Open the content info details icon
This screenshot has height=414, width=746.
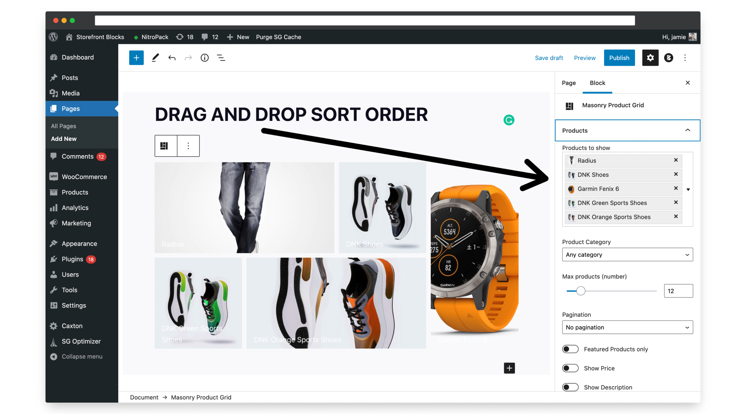tap(205, 58)
